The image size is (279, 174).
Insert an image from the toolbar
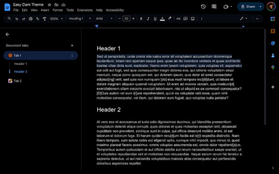[x=193, y=19]
